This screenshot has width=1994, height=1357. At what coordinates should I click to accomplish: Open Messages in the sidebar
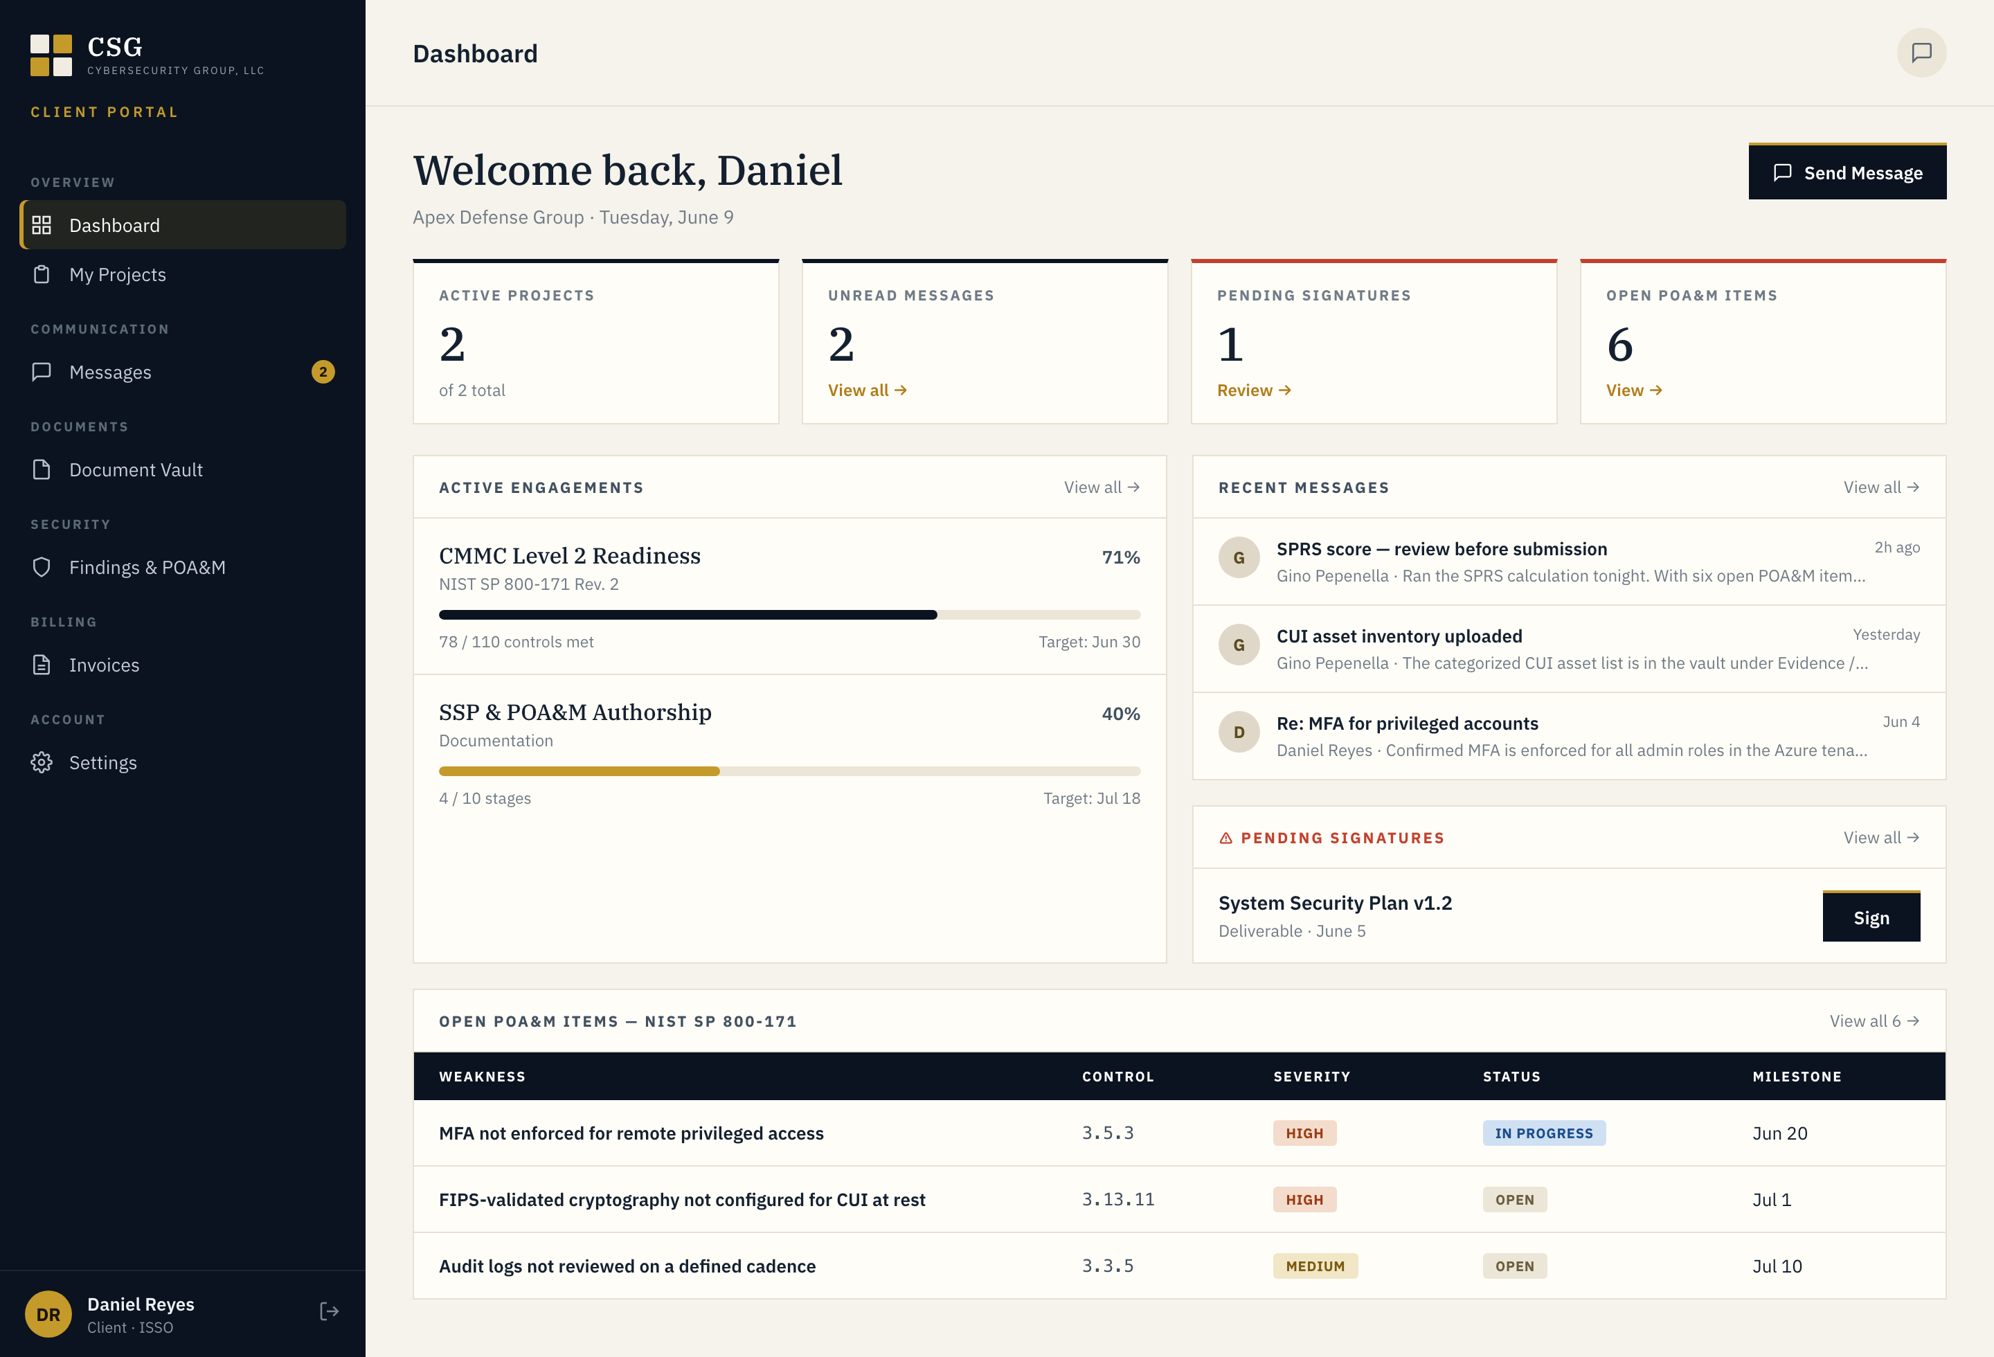pyautogui.click(x=183, y=372)
